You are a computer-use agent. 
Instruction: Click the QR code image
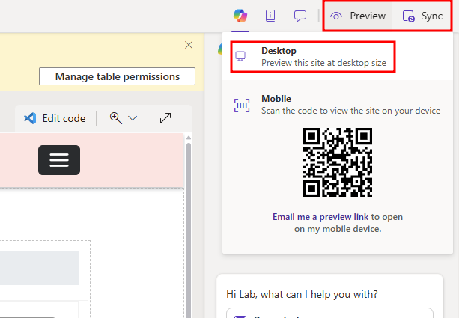click(338, 162)
